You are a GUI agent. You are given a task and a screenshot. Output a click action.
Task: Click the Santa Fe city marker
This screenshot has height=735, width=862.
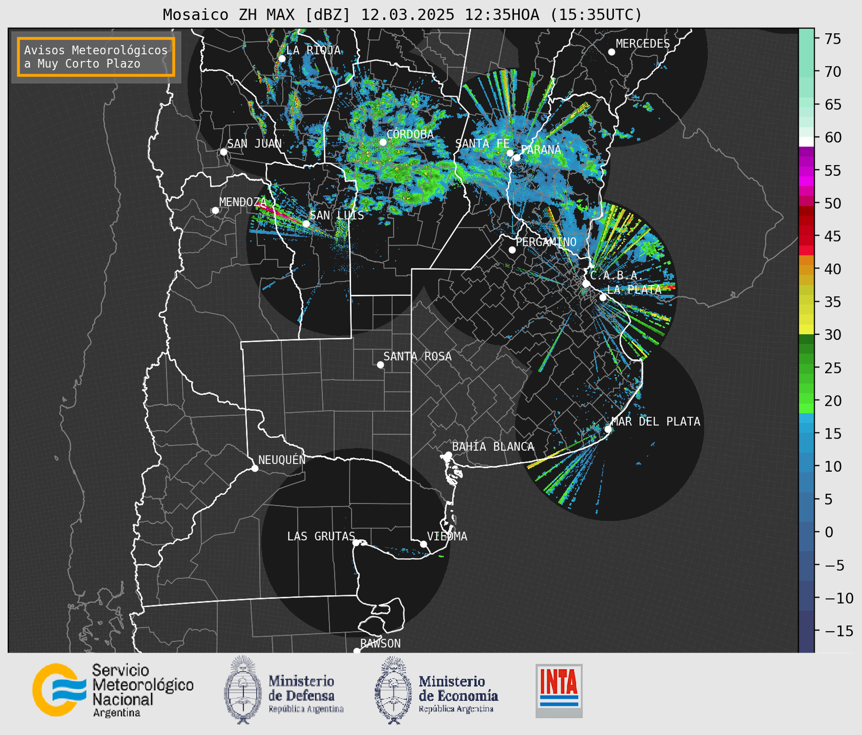coord(509,153)
